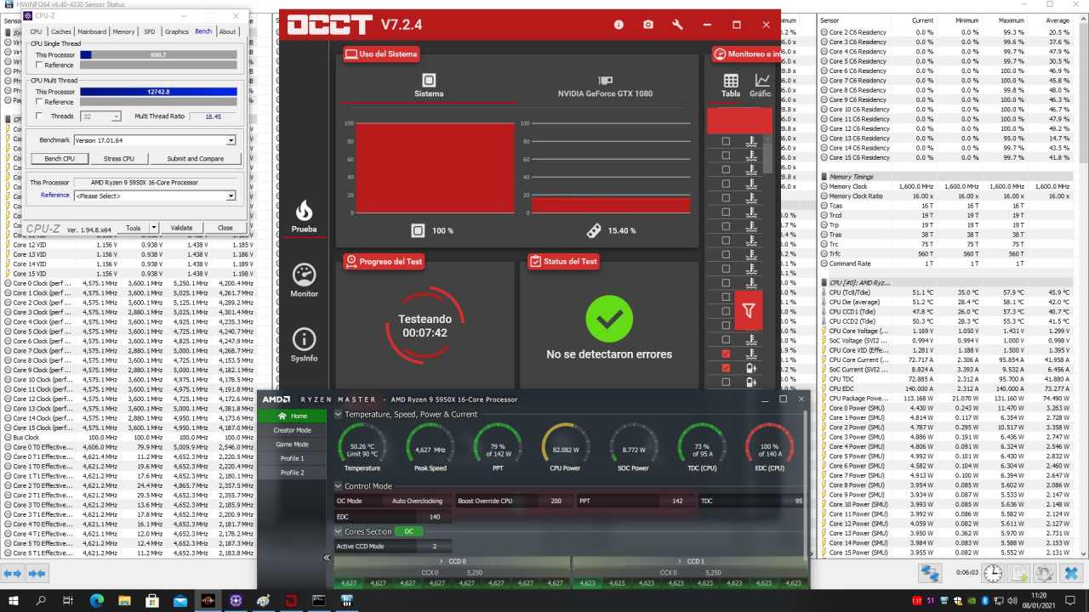
Task: Open HWiNFO network monitors icon in bottom toolbar
Action: pyautogui.click(x=930, y=574)
